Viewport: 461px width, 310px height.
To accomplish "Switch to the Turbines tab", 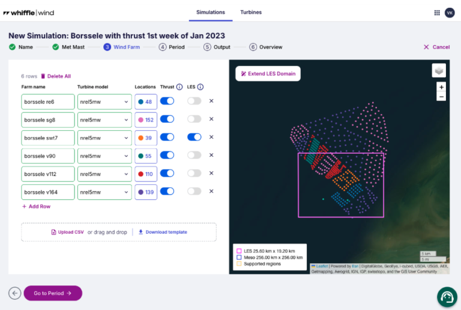I will (x=250, y=12).
